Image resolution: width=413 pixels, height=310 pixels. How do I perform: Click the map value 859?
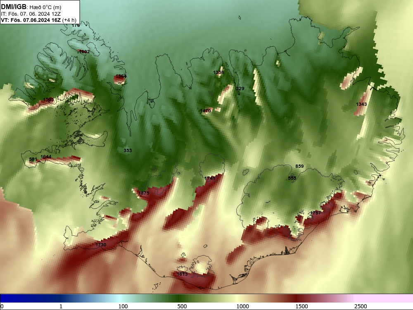299,166
